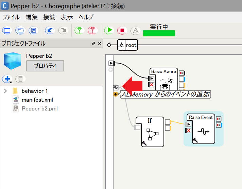Click the If box input port

click(137, 127)
